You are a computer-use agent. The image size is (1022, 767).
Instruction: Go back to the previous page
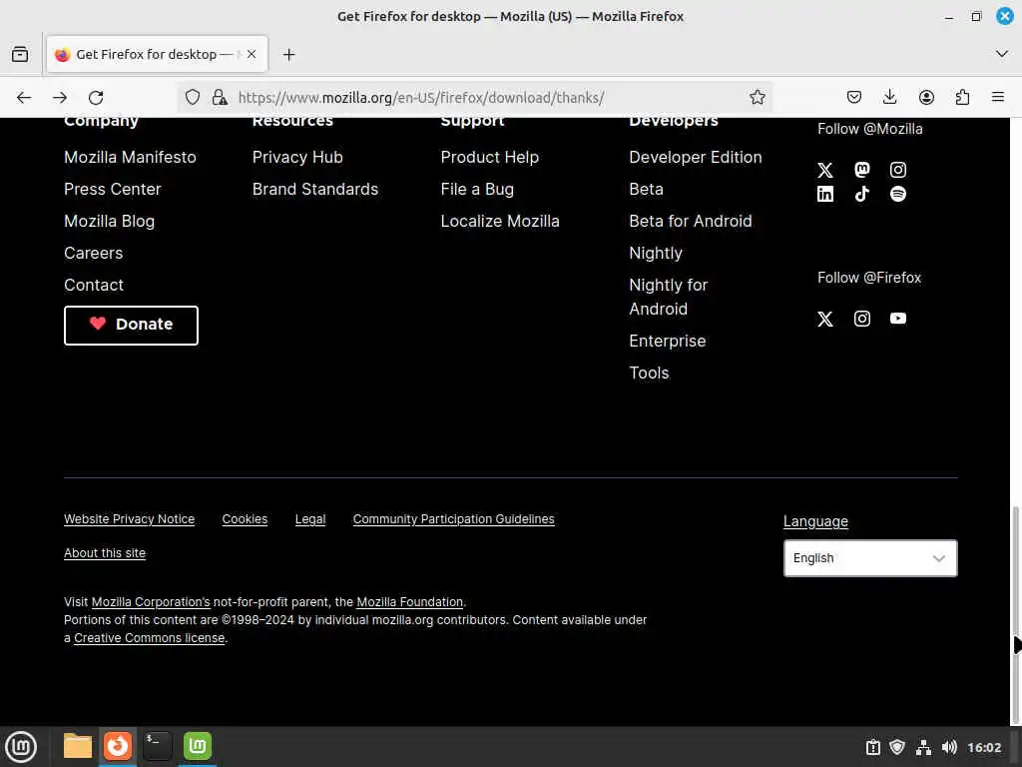(24, 97)
